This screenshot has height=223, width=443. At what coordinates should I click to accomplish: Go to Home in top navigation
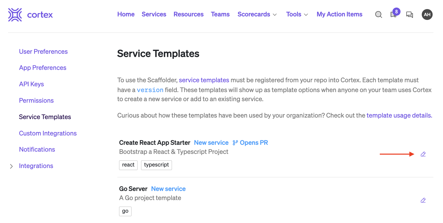[126, 14]
